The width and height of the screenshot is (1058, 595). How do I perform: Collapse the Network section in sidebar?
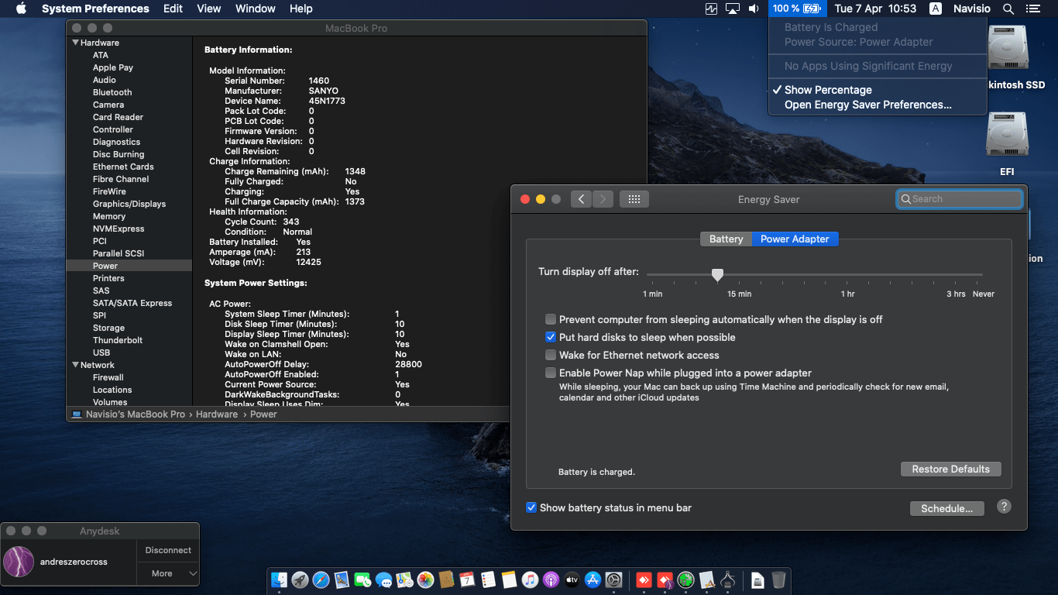tap(76, 365)
